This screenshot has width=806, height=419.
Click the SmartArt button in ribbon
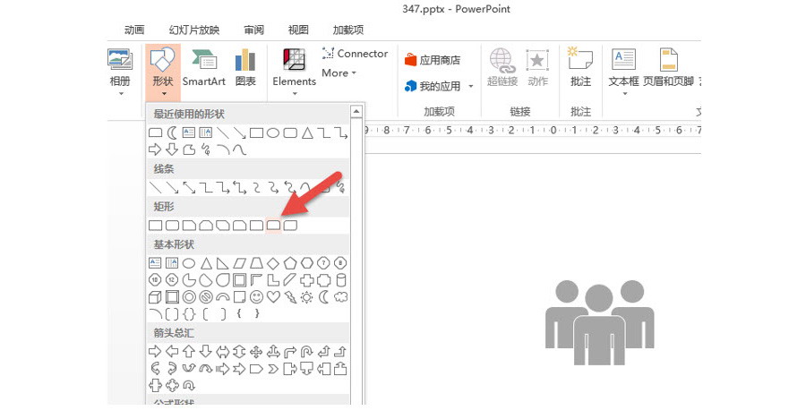point(204,69)
